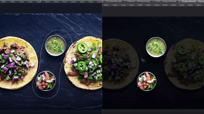The image size is (204, 114).
Task: Click pico de gallo bowl in darkened right image
Action: tap(147, 81)
